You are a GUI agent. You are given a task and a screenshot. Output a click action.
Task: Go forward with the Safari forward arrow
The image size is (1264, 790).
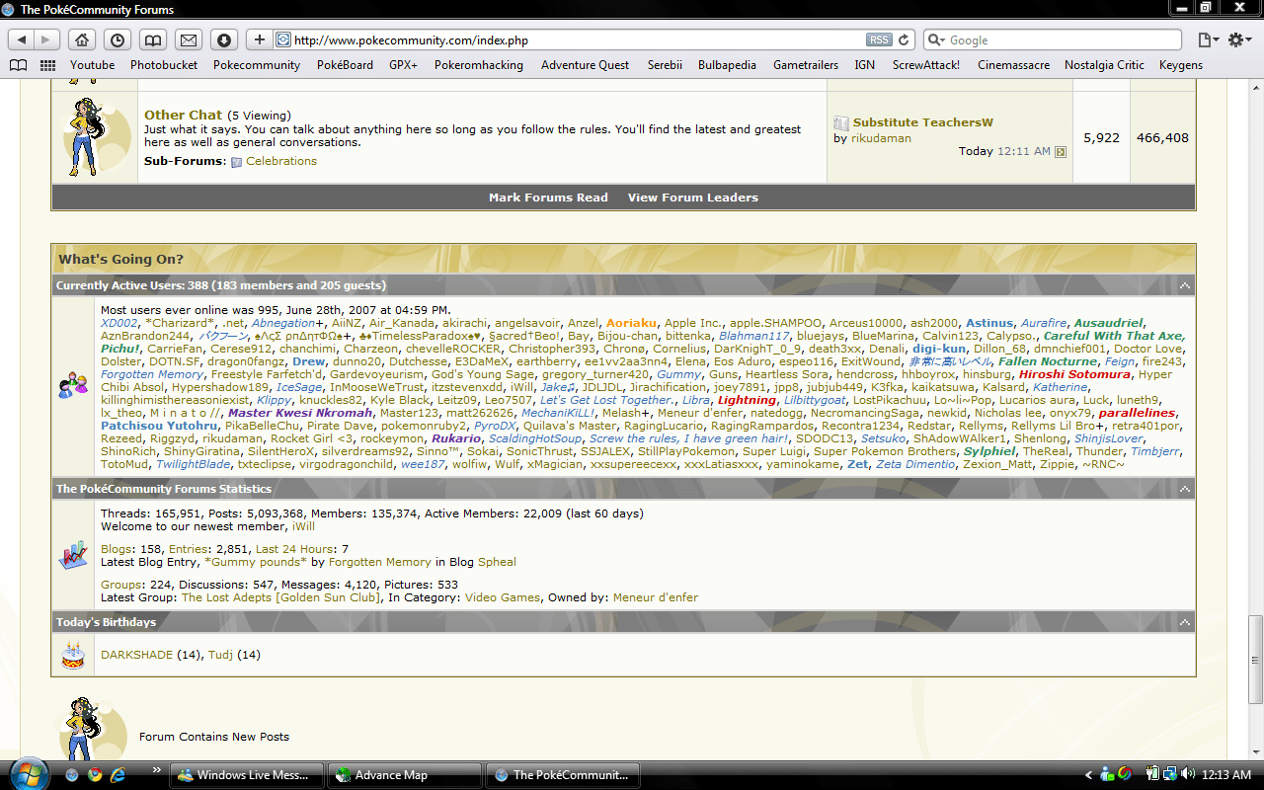(47, 39)
